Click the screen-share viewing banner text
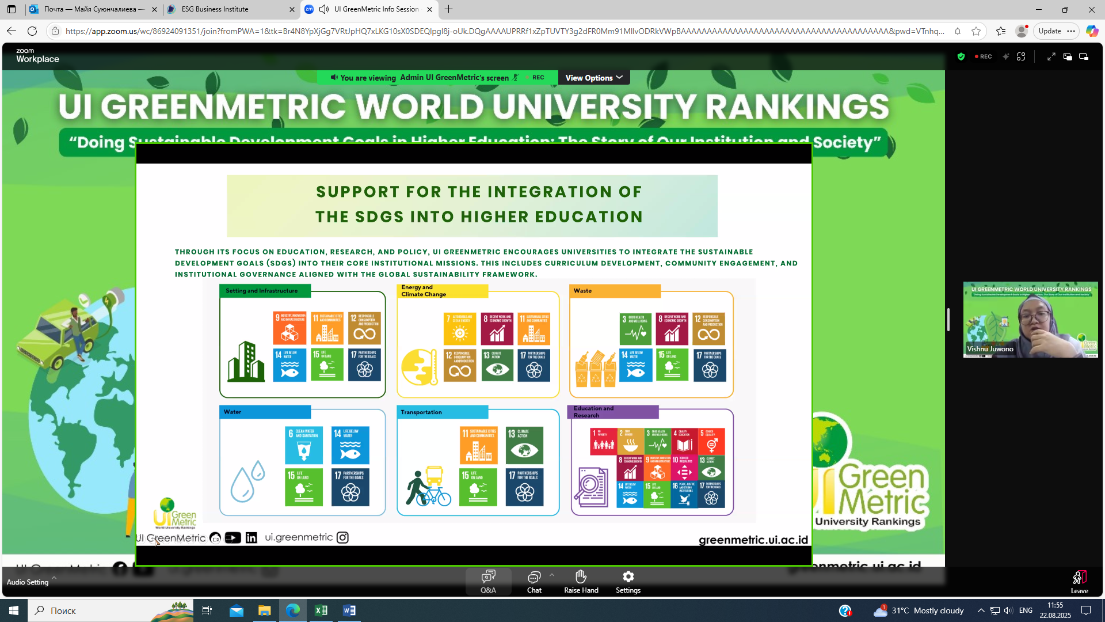Viewport: 1105px width, 622px height. pyautogui.click(x=424, y=78)
